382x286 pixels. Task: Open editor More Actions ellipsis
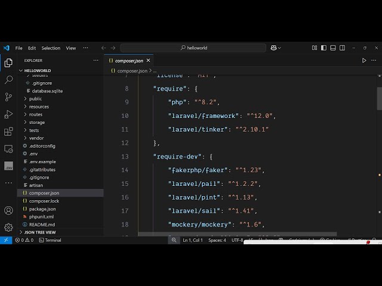374,60
